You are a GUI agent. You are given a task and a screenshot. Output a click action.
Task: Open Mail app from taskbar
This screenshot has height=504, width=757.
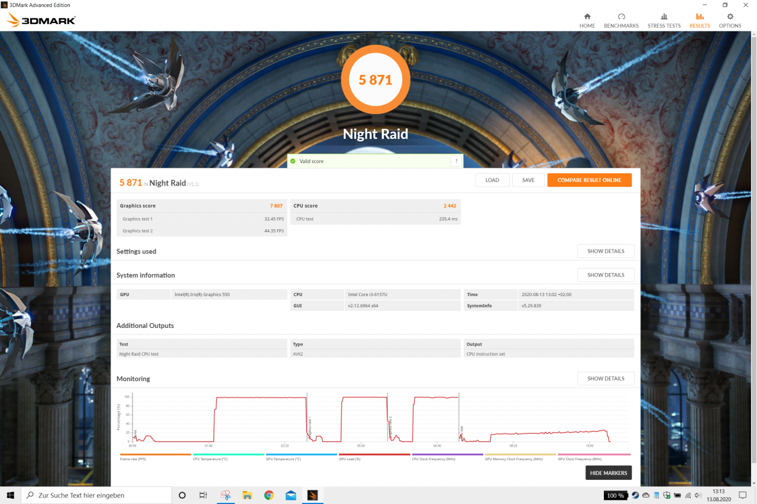tap(290, 495)
